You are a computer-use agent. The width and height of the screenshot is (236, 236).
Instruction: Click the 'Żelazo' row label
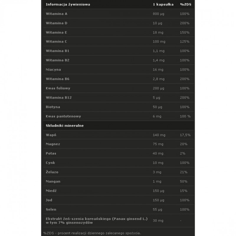[x=53, y=172]
